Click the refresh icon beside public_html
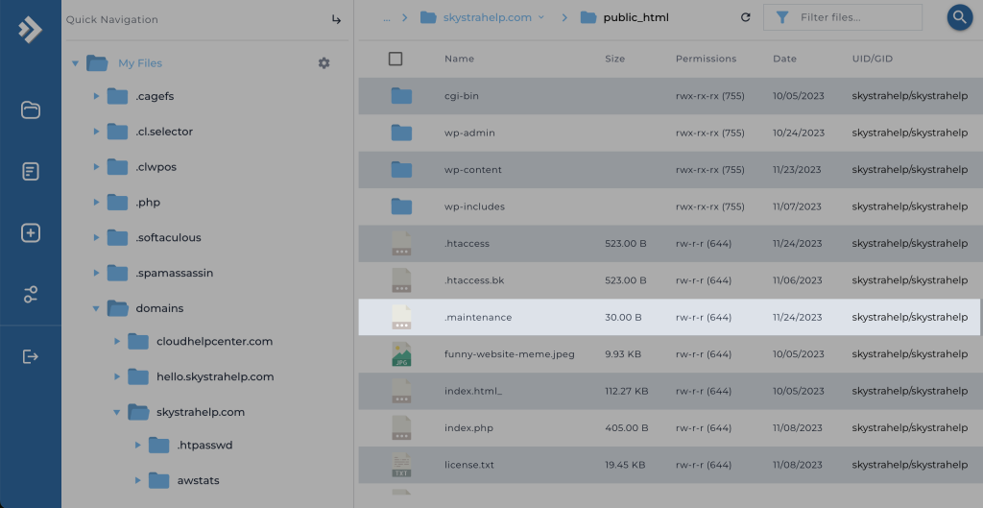This screenshot has width=983, height=508. (746, 17)
